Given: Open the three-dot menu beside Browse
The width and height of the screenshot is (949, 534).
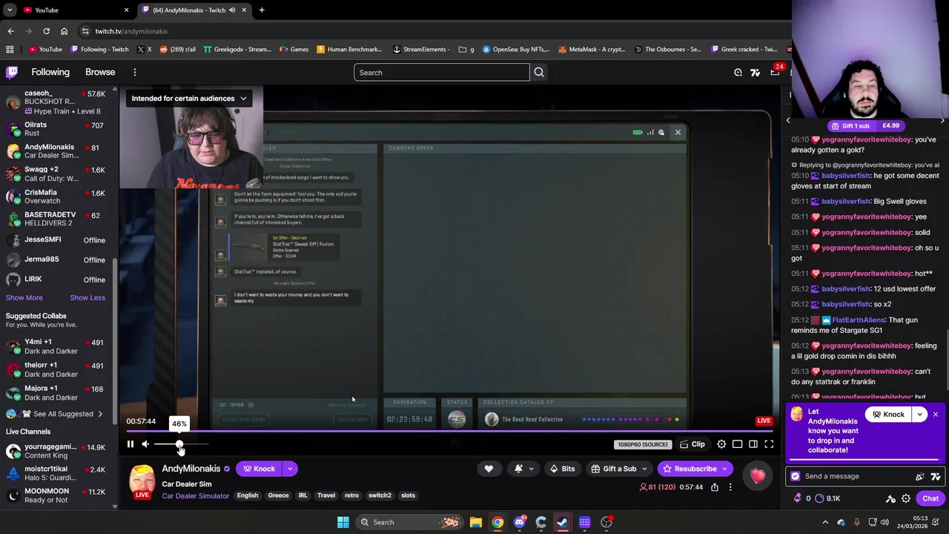Looking at the screenshot, I should tap(135, 72).
